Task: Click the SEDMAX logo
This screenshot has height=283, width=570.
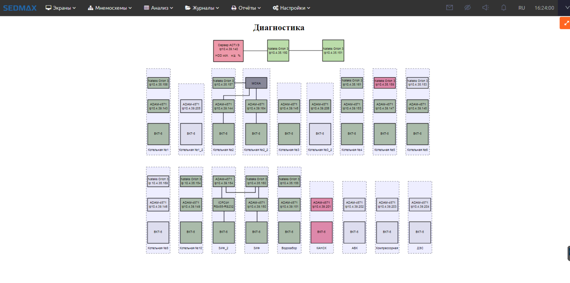Action: (20, 8)
